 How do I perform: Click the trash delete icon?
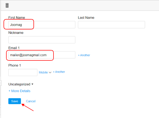click(x=7, y=5)
